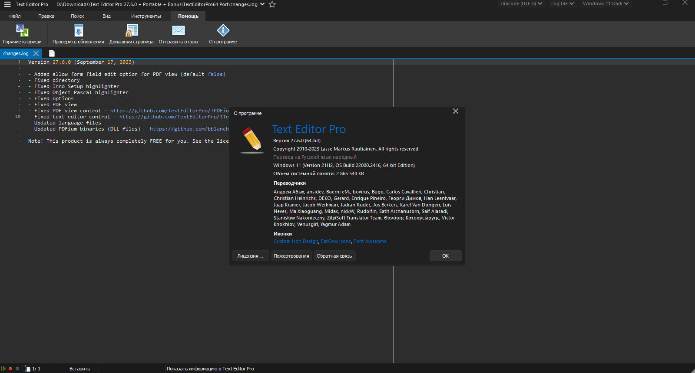Click the 'Added allow form field' line
695x373 pixels.
127,74
